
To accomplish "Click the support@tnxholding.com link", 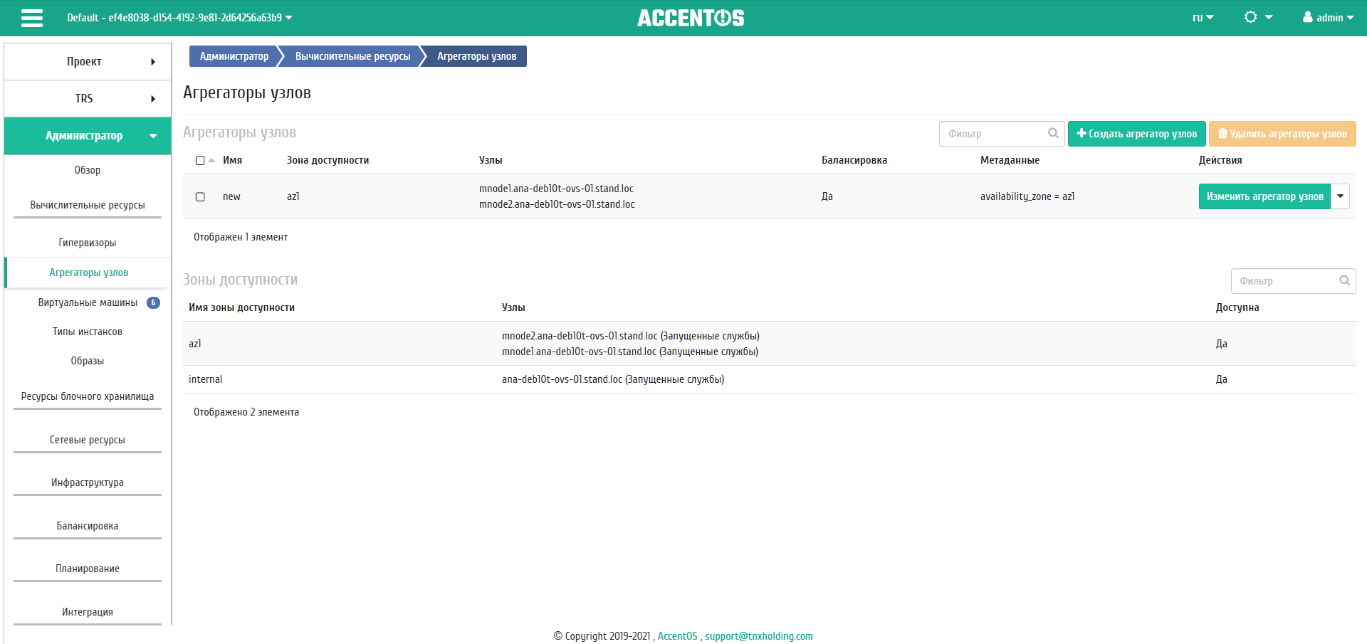I will pyautogui.click(x=758, y=636).
